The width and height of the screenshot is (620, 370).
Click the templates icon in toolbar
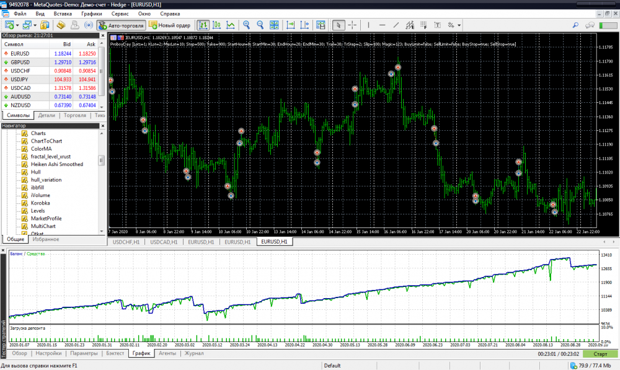[321, 25]
